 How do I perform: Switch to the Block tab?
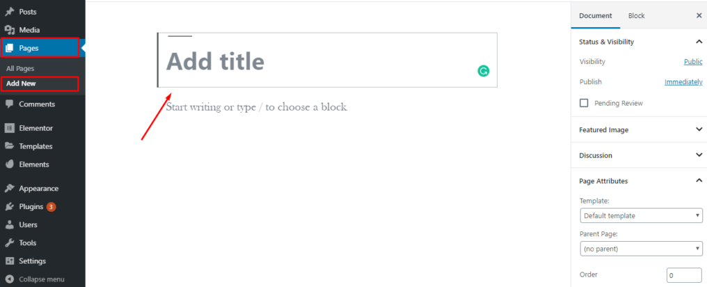[x=636, y=15]
